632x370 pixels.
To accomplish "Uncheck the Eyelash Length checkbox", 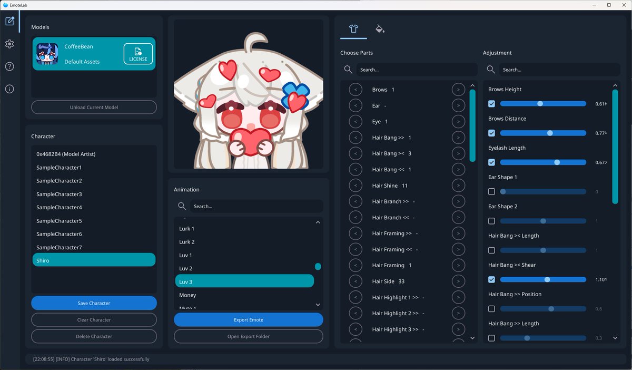I will point(491,162).
